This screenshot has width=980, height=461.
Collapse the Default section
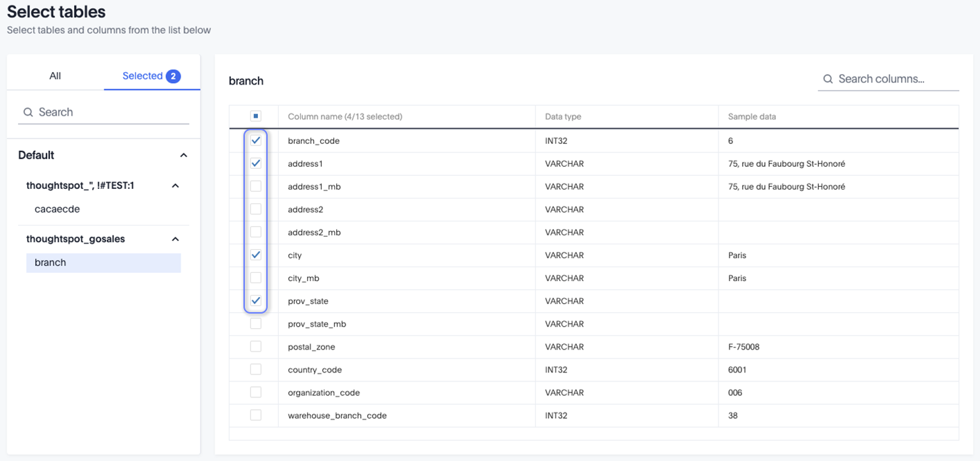tap(183, 155)
